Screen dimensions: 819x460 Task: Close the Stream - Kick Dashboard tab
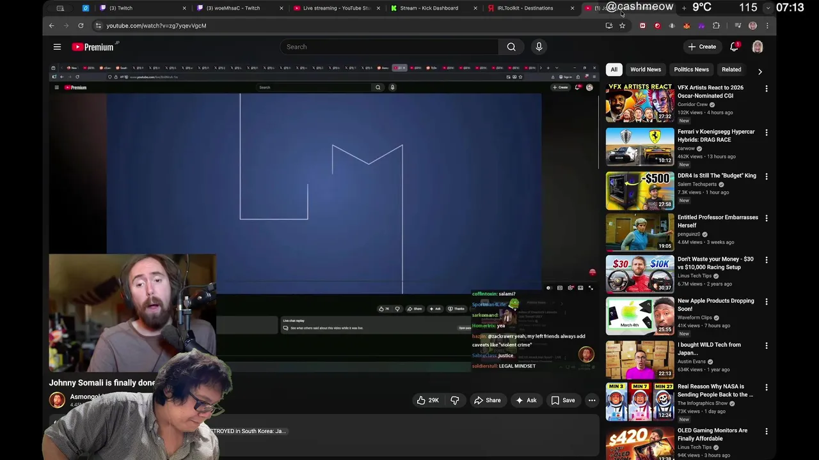tap(475, 8)
